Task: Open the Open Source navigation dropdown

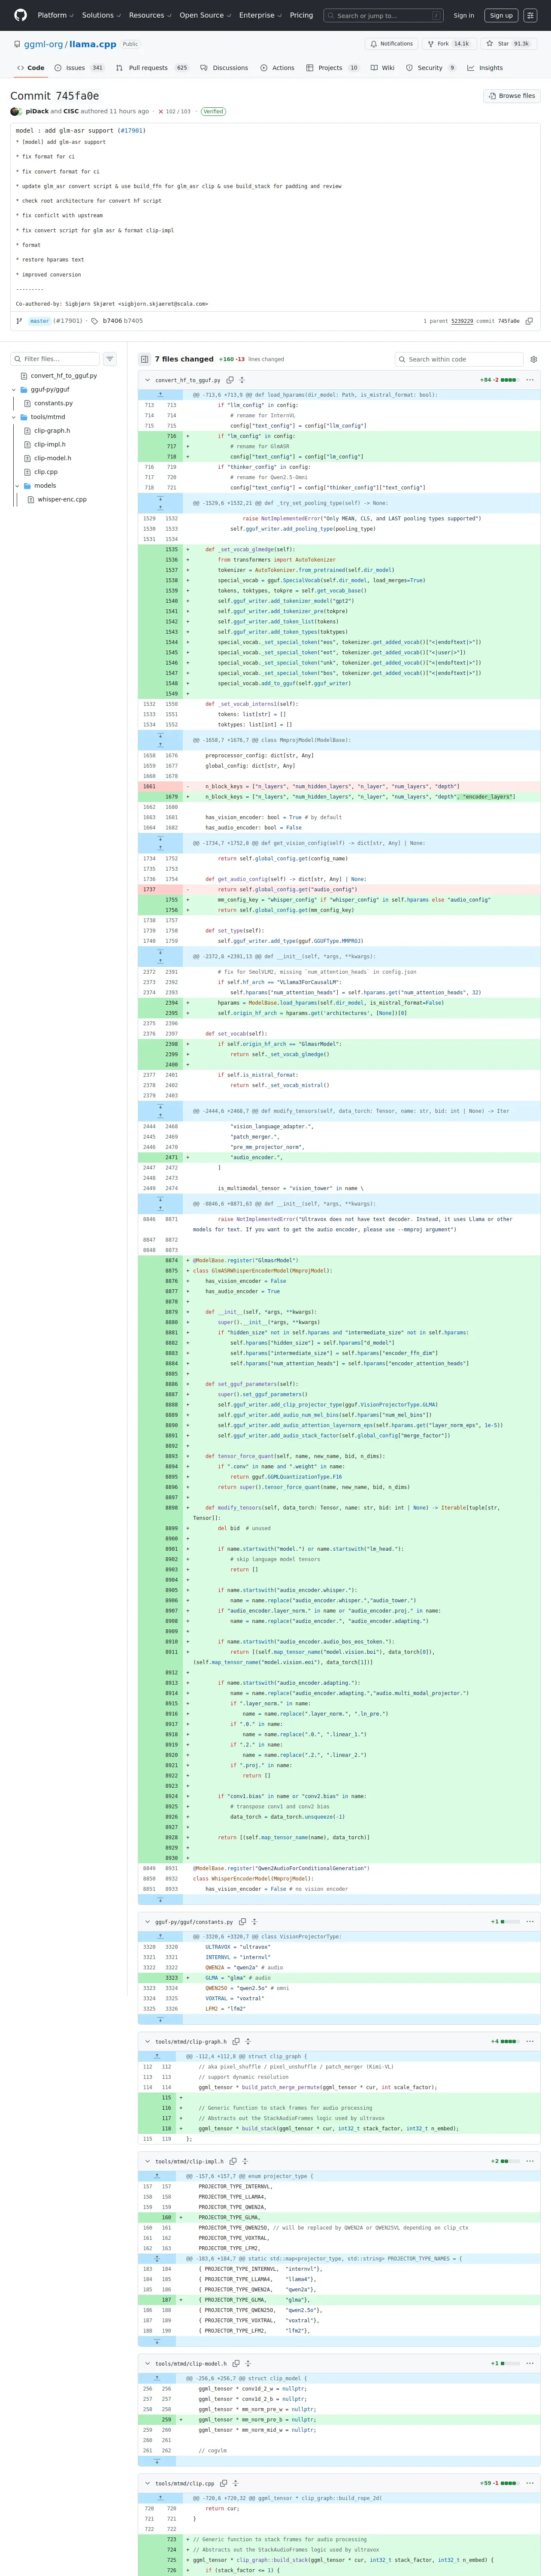Action: 205,15
